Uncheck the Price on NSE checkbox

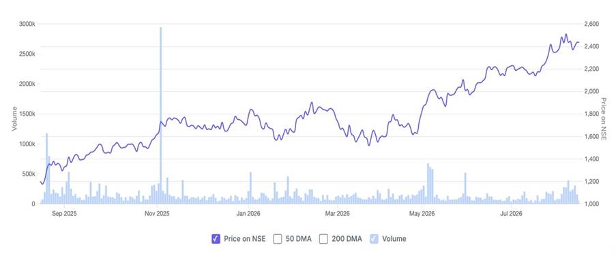point(216,238)
